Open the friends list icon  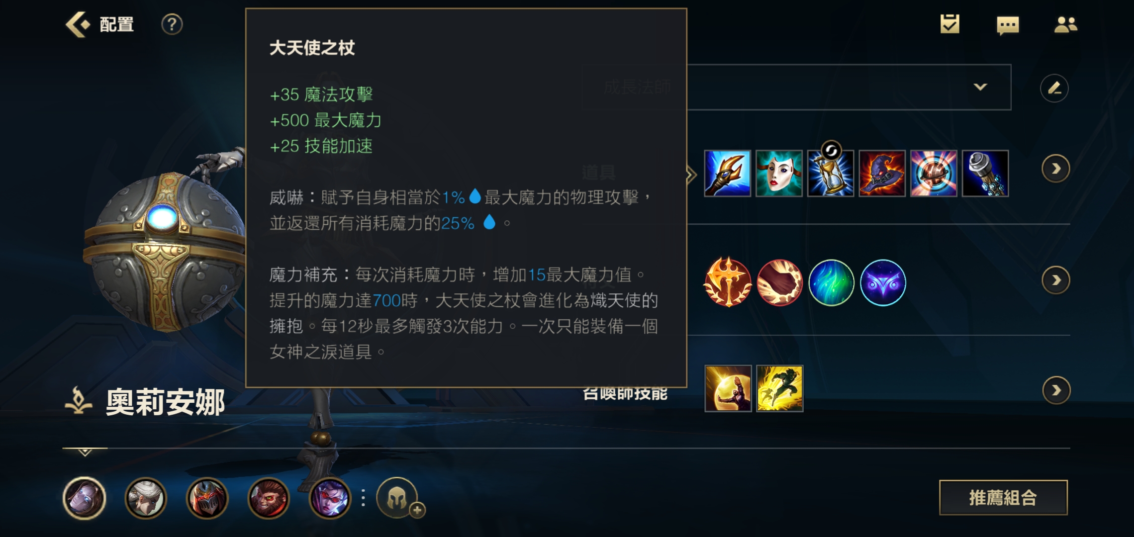pyautogui.click(x=1065, y=24)
